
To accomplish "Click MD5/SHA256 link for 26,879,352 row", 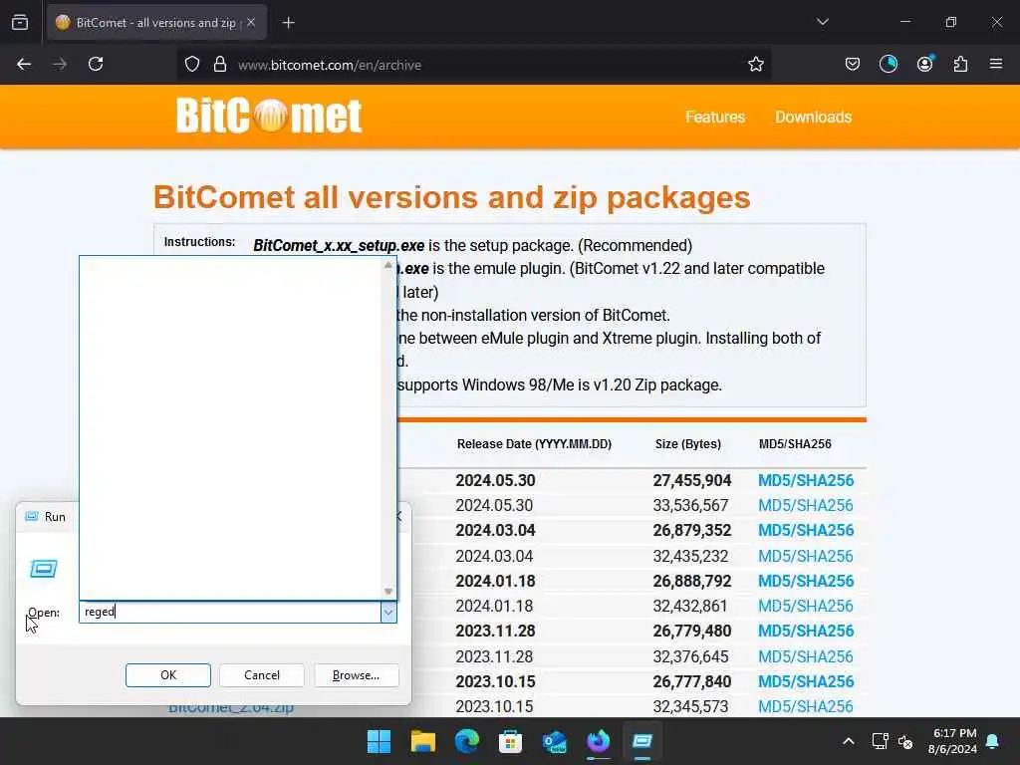I will (x=806, y=530).
